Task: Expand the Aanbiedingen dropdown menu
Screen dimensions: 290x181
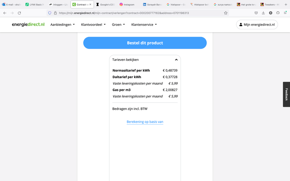Action: pos(62,25)
